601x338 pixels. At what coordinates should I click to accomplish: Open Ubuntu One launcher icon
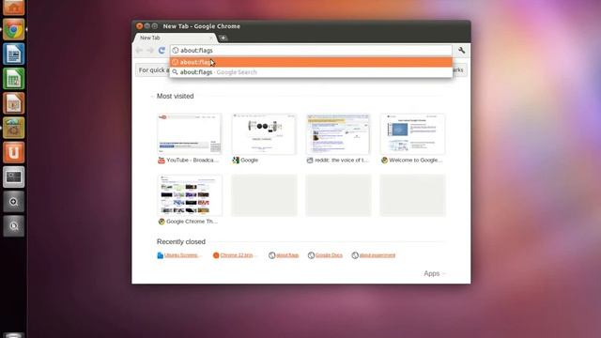(x=14, y=152)
